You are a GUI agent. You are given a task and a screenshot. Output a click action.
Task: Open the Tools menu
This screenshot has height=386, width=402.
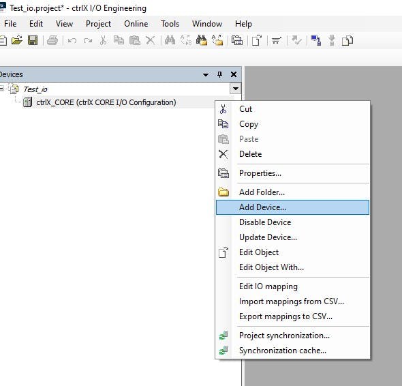(170, 24)
